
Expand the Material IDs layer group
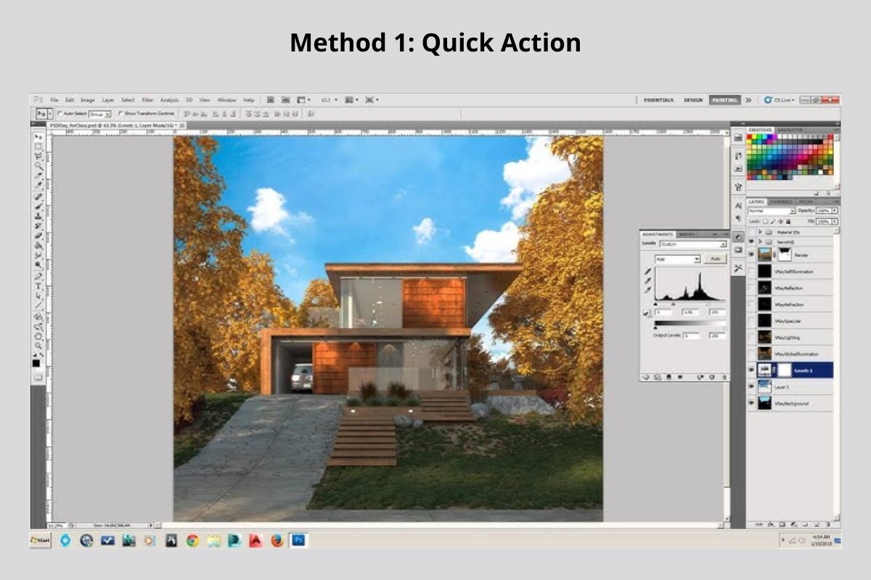(x=759, y=232)
